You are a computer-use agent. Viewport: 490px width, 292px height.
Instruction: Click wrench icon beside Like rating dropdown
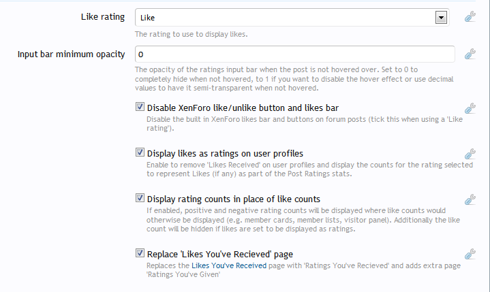(470, 17)
